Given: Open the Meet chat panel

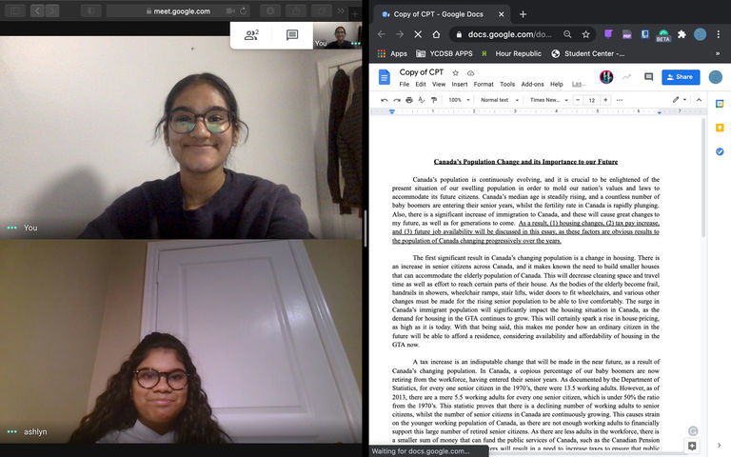Looking at the screenshot, I should [x=292, y=35].
